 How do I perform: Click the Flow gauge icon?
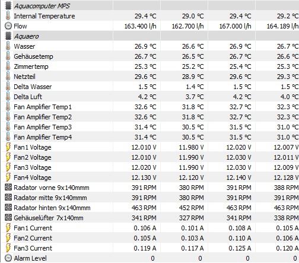(x=8, y=26)
